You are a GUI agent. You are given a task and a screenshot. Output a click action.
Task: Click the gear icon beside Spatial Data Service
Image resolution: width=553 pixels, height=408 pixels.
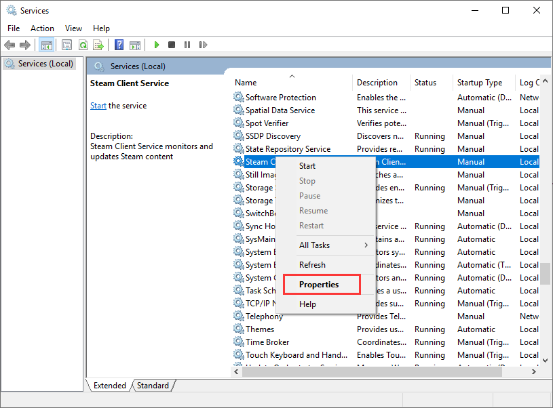click(x=238, y=110)
